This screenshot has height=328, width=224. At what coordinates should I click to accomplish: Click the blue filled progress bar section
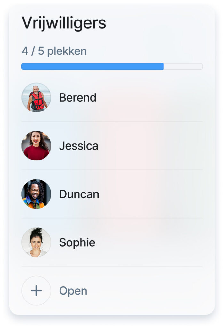point(92,66)
